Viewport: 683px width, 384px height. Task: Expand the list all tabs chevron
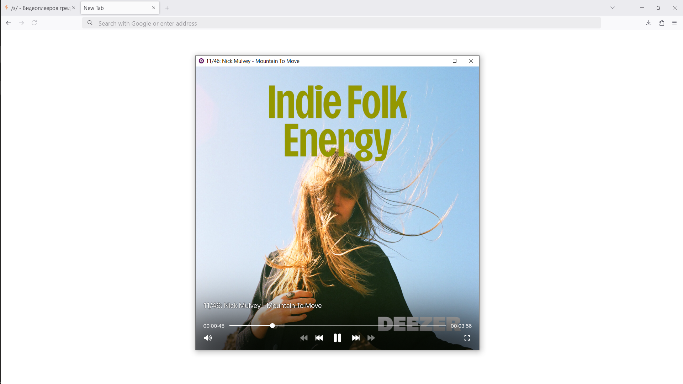pos(613,8)
